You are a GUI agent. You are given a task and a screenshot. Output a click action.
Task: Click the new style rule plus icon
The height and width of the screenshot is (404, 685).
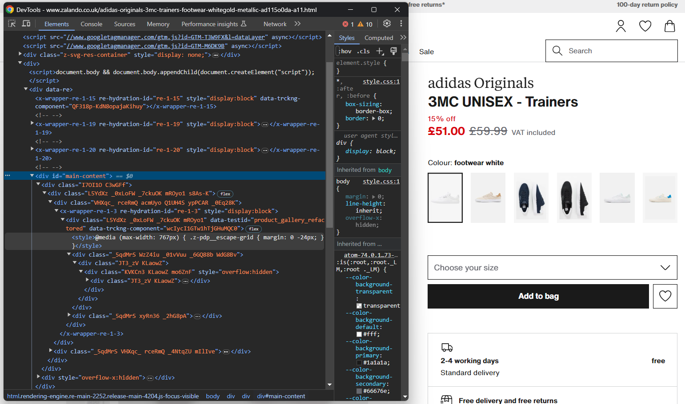380,51
